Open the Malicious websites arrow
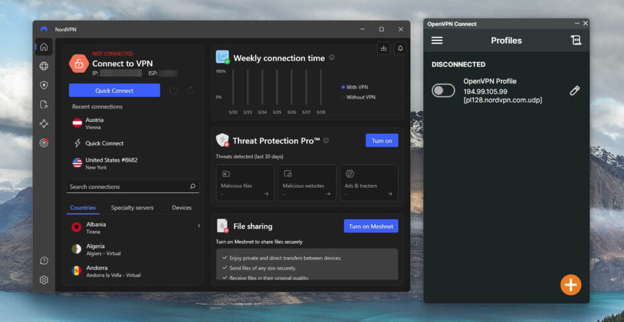The image size is (624, 322). [328, 194]
